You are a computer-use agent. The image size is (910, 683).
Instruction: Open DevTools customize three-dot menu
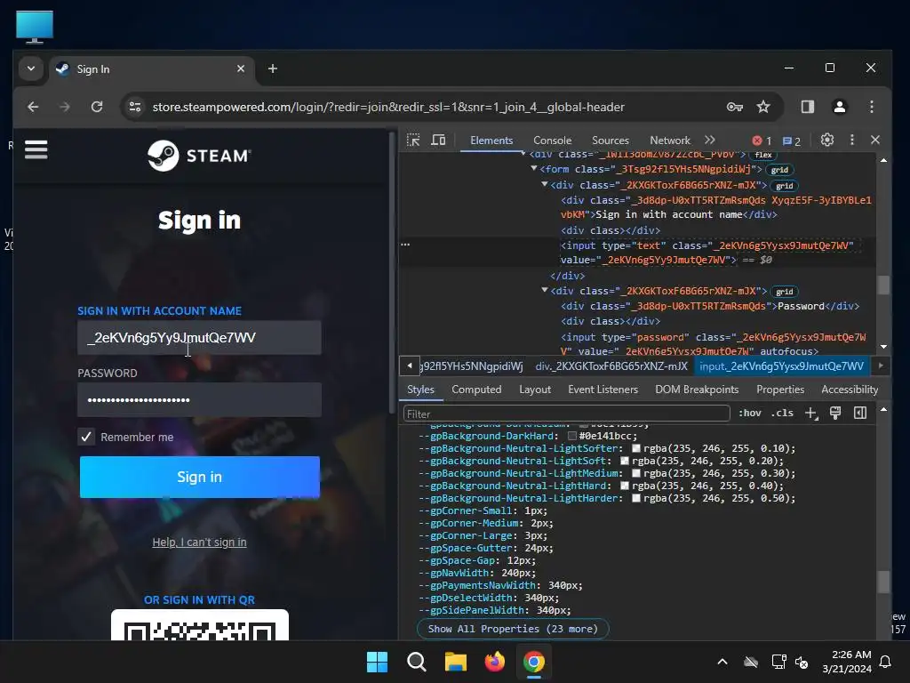pos(852,140)
